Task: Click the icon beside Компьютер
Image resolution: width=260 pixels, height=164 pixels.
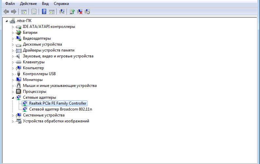Action: click(x=19, y=68)
